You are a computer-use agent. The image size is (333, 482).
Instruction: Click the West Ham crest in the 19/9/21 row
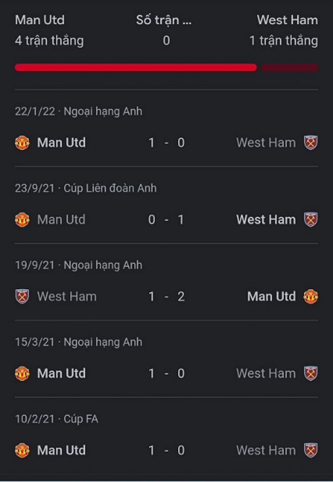[23, 296]
